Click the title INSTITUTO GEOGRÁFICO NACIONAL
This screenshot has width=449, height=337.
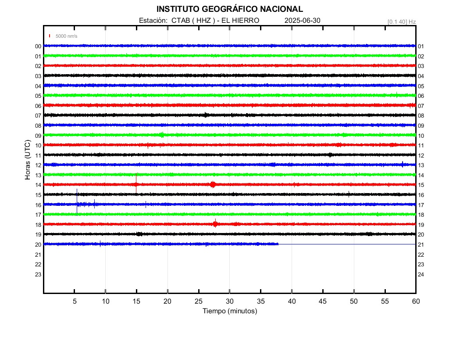tap(230, 9)
